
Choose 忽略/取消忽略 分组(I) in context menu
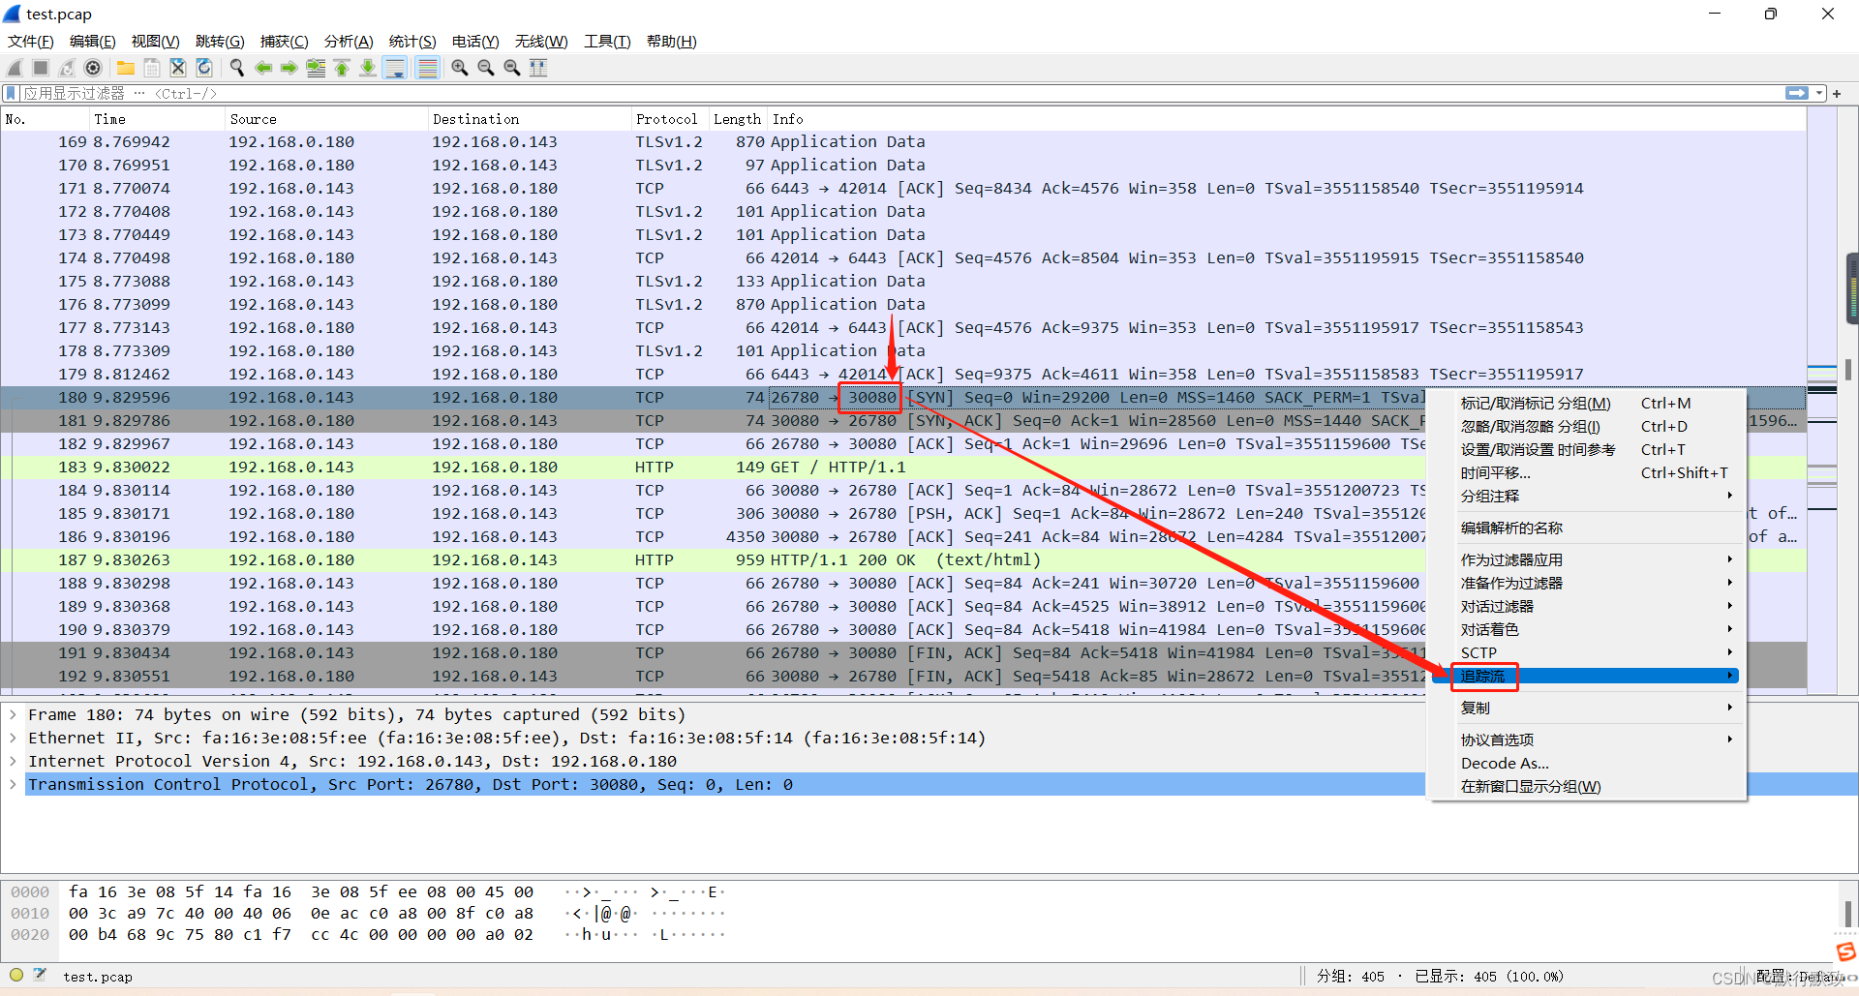[x=1588, y=427]
